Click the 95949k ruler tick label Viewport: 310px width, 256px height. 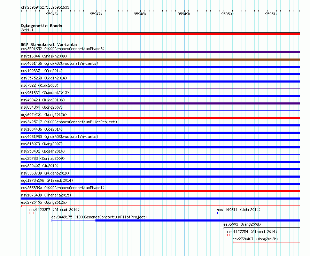click(x=184, y=14)
